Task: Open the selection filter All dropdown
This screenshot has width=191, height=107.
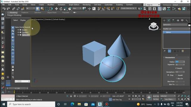Action: click(x=30, y=8)
